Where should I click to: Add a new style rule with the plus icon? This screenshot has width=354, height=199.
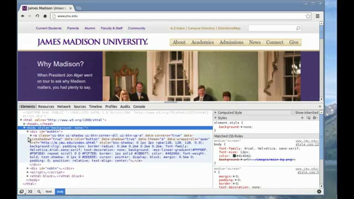click(x=302, y=118)
